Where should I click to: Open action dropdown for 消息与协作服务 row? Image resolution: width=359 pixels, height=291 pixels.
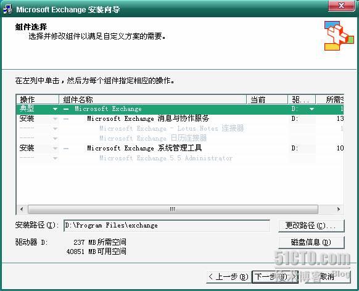pos(55,119)
